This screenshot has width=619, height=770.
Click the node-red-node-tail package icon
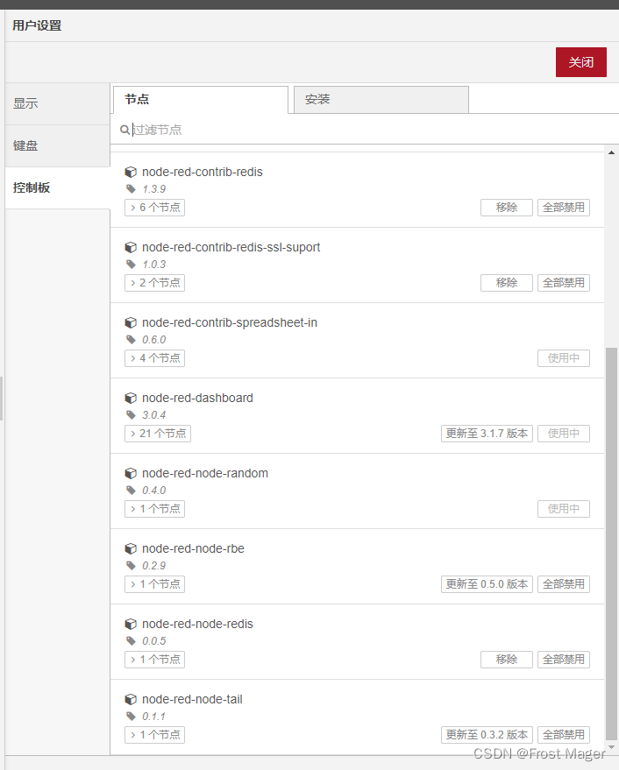click(x=131, y=699)
